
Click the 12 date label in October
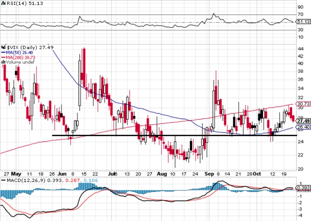(x=273, y=174)
